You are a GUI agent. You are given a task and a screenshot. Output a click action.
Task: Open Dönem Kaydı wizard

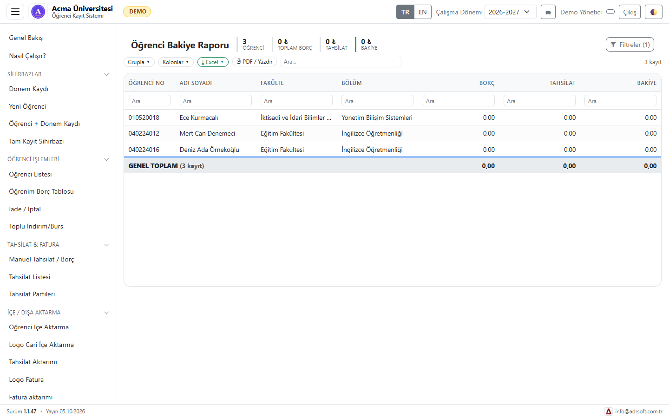tap(29, 89)
